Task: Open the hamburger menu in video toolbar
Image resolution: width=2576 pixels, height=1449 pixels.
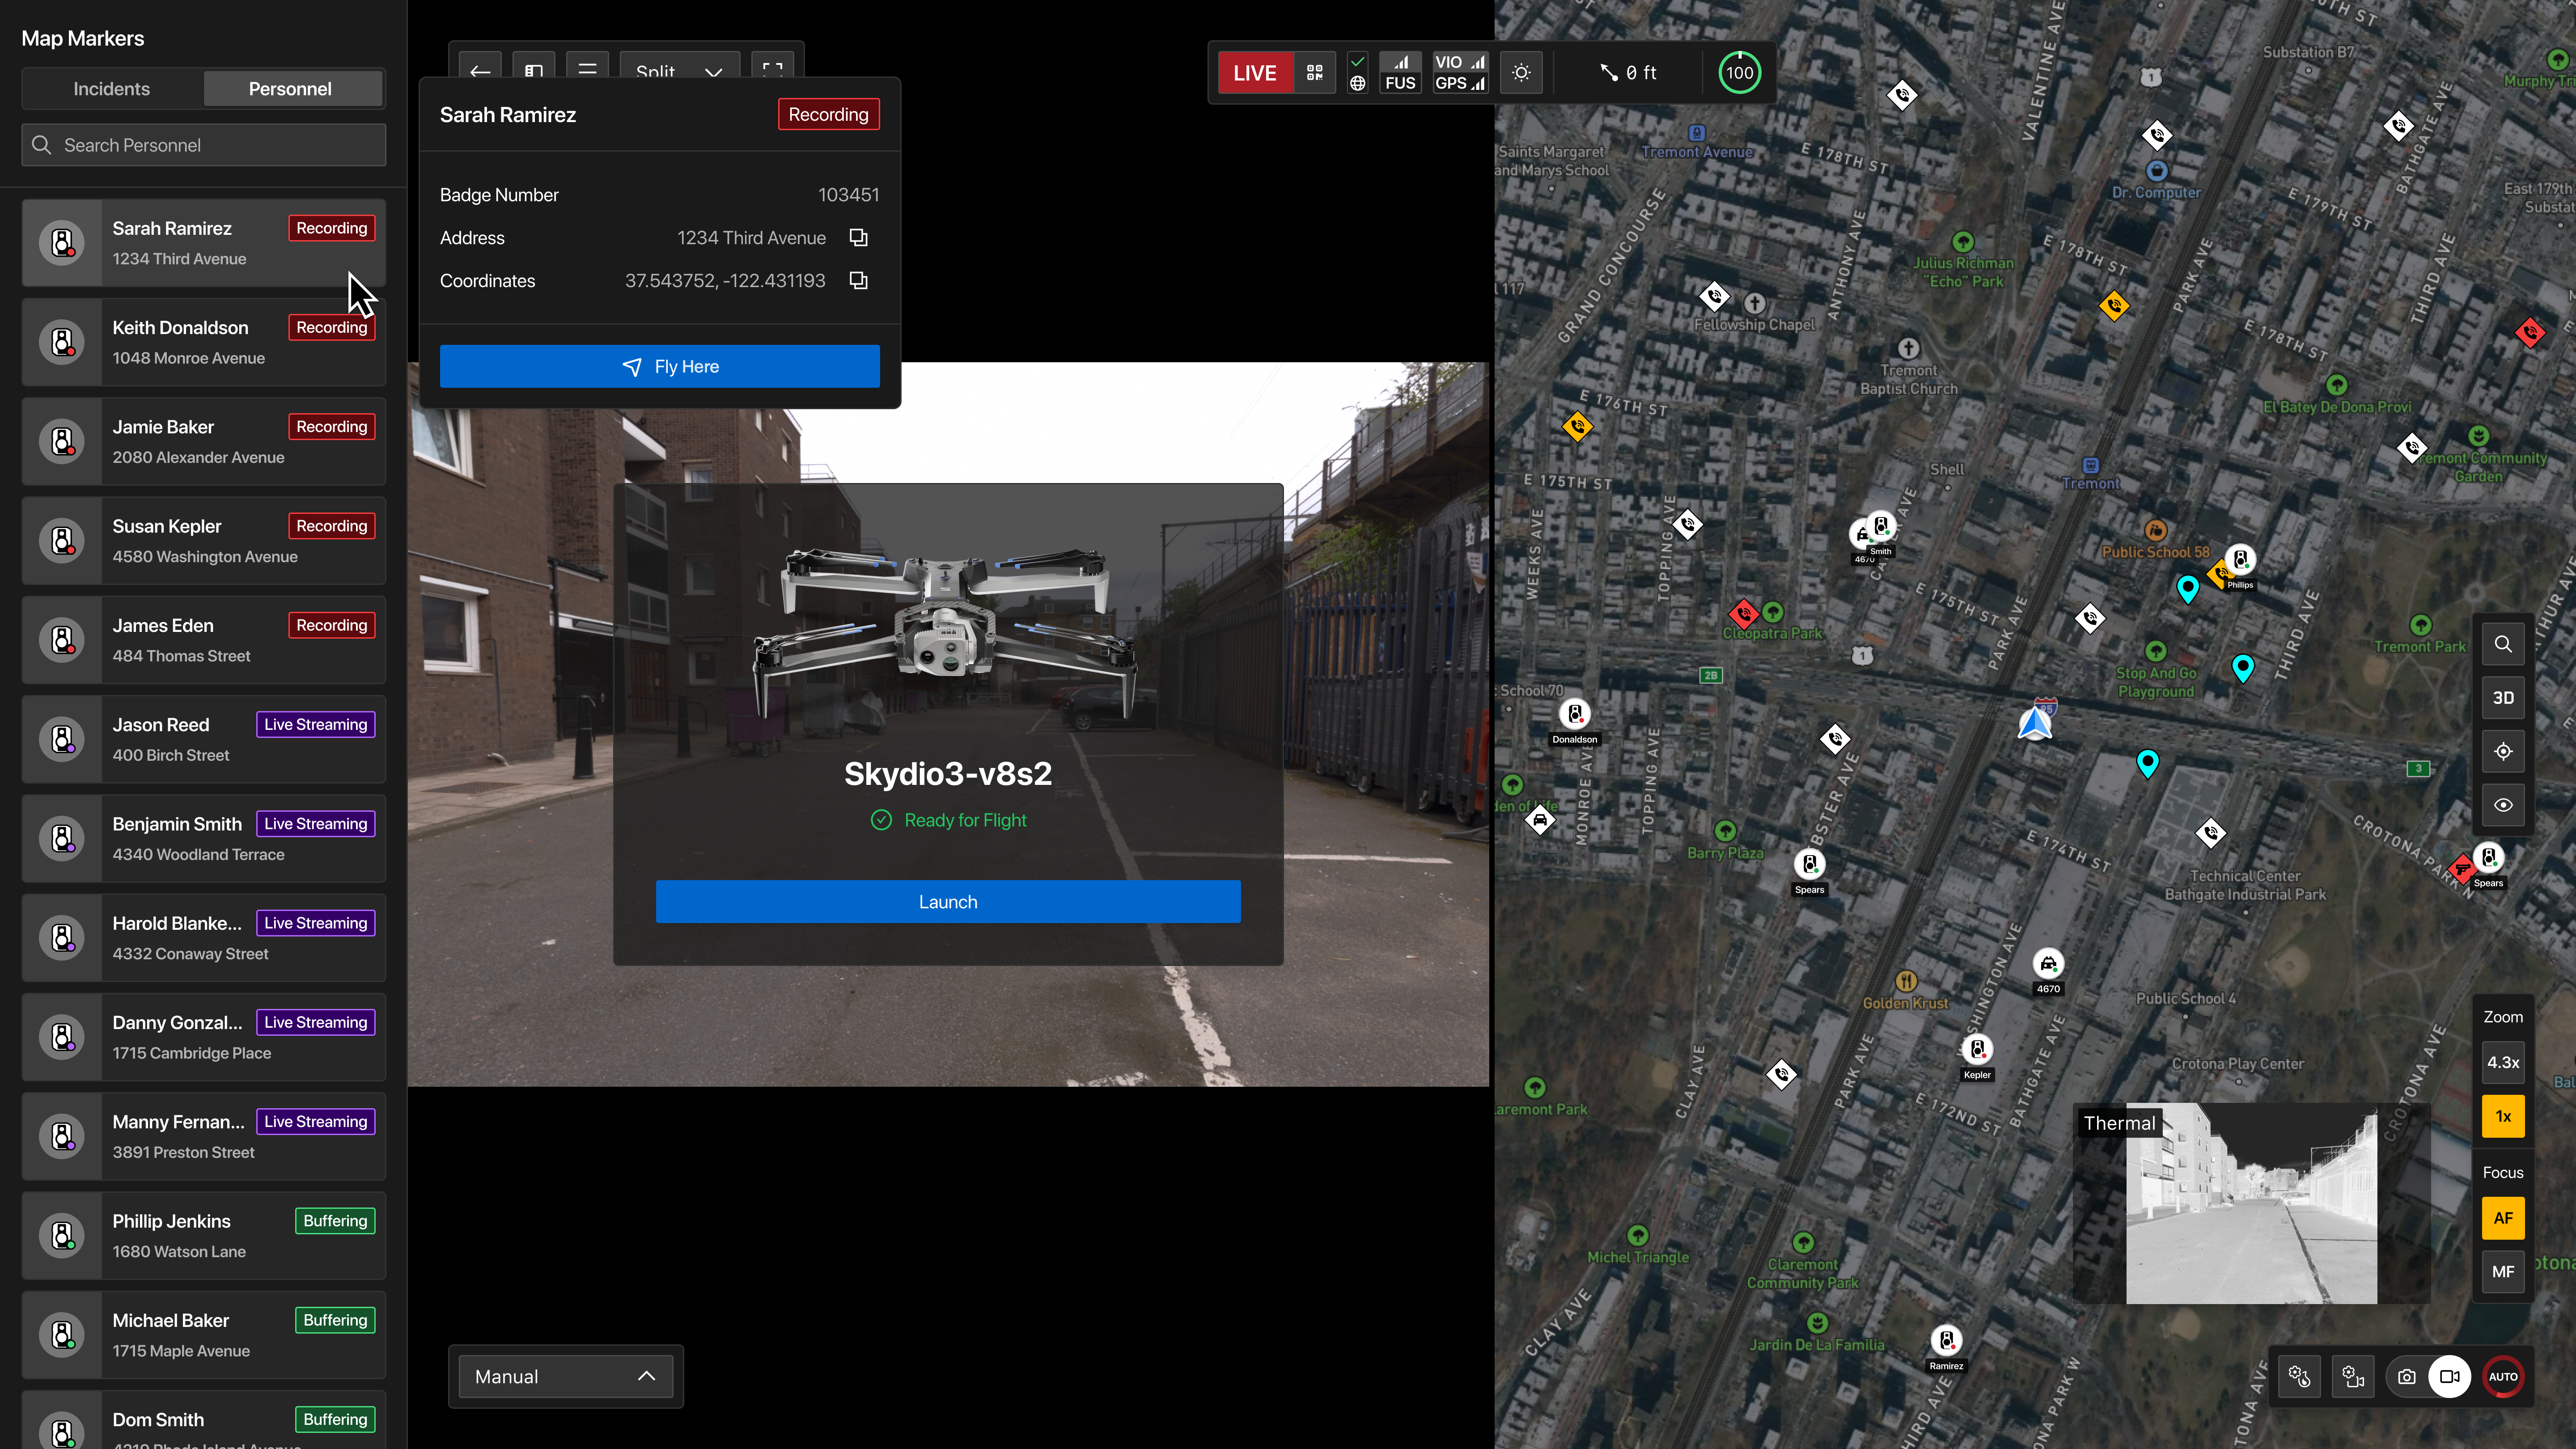Action: click(588, 71)
